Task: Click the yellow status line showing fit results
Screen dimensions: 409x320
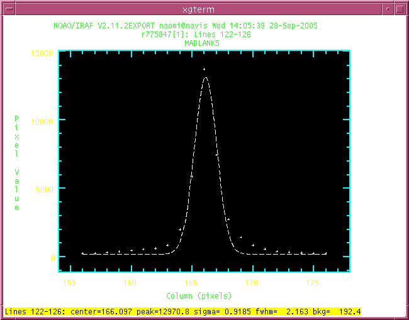Action: tap(182, 311)
